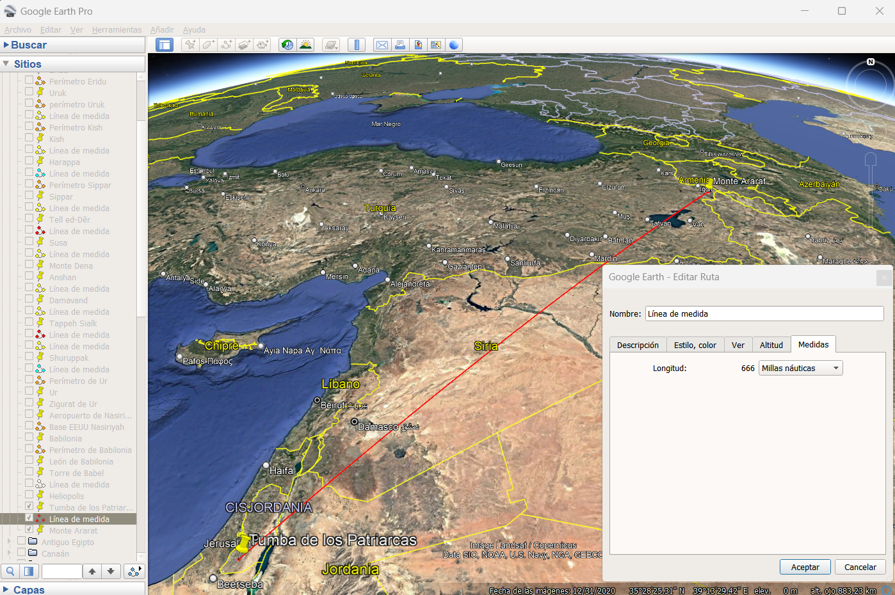Open the Editar menu

(x=51, y=29)
